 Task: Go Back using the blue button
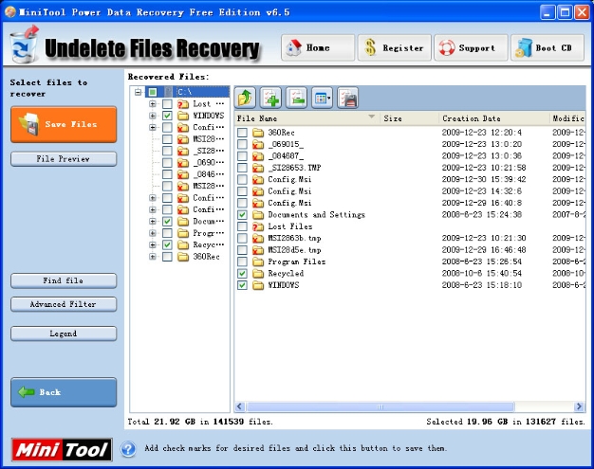(64, 392)
